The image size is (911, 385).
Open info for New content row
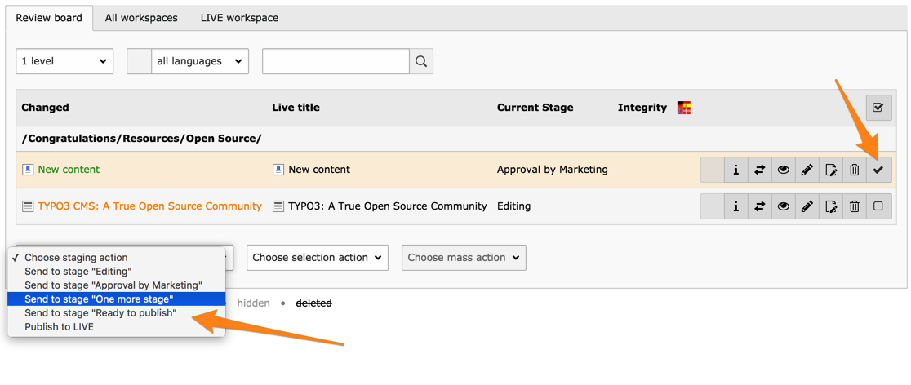pos(735,170)
